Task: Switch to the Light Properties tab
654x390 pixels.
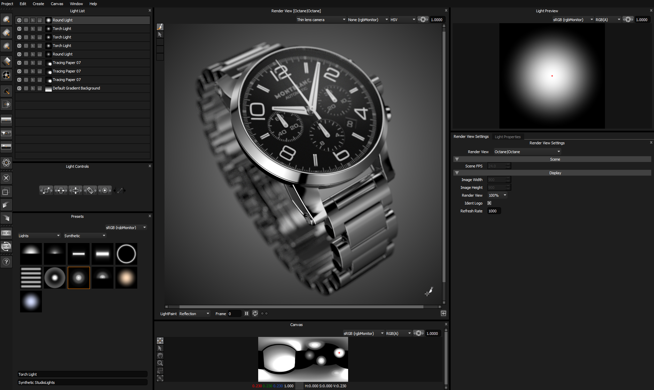Action: pos(508,137)
